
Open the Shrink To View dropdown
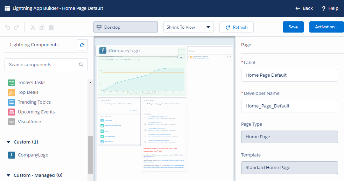[189, 27]
